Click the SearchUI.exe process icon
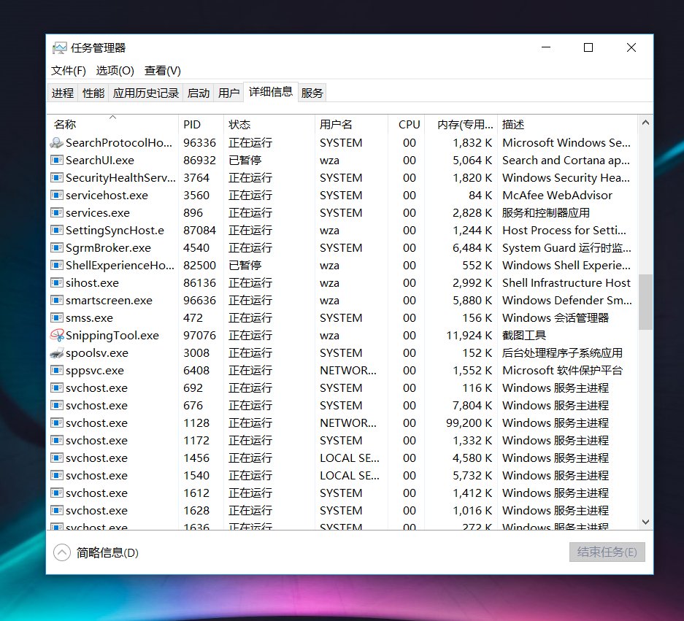 (x=57, y=160)
